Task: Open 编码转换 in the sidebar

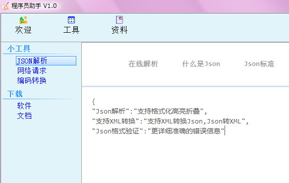Action: (x=32, y=81)
